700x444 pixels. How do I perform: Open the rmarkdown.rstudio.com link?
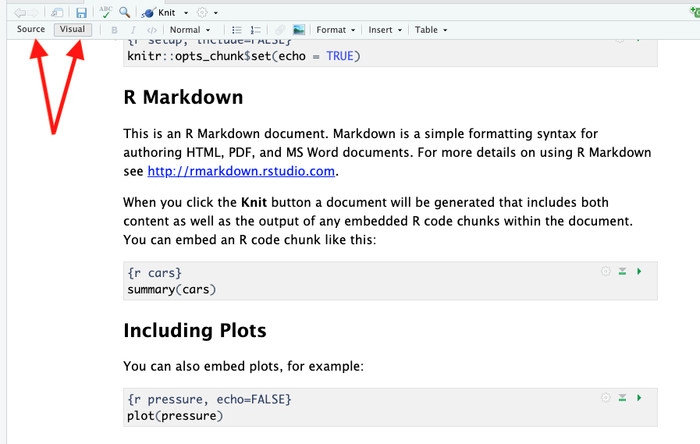tap(241, 172)
